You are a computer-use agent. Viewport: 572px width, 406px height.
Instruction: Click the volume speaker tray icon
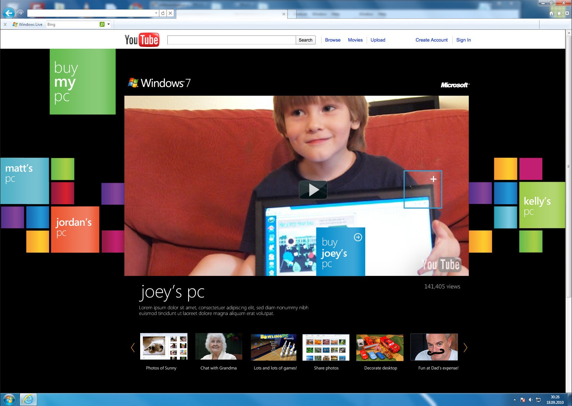530,400
